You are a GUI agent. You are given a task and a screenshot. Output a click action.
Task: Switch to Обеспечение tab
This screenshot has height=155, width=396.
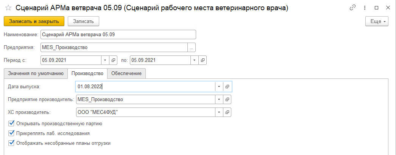click(126, 74)
